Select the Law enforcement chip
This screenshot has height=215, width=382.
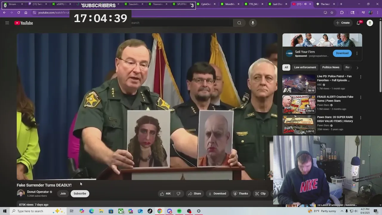305,67
